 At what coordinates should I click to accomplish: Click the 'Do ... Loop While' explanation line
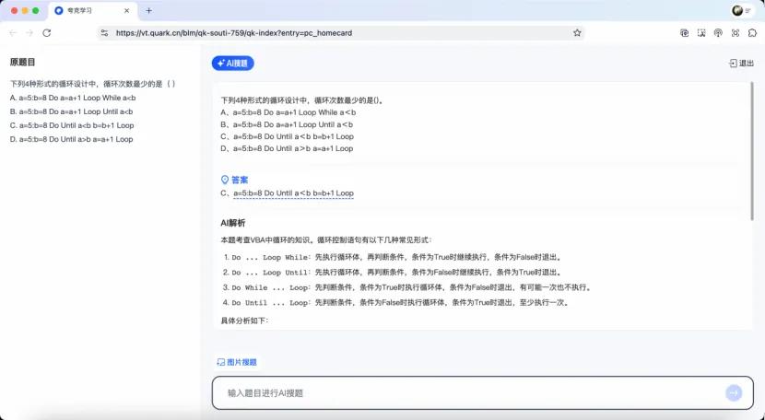(393, 257)
